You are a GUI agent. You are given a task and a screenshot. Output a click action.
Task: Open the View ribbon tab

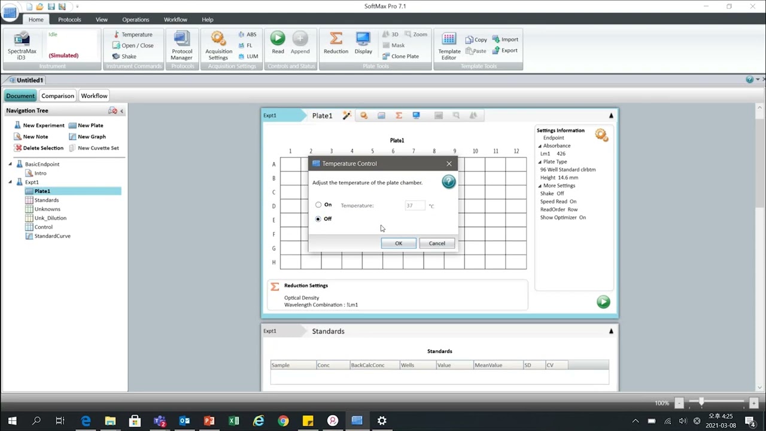pos(102,20)
